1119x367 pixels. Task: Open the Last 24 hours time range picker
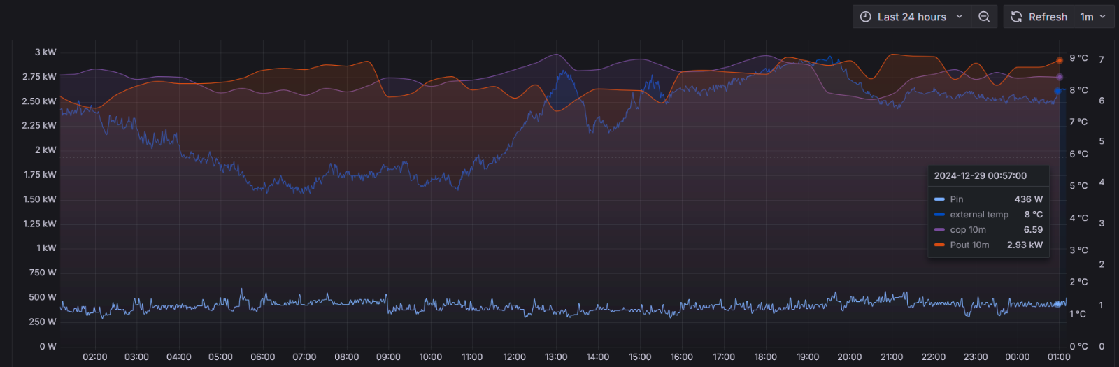[x=911, y=17]
